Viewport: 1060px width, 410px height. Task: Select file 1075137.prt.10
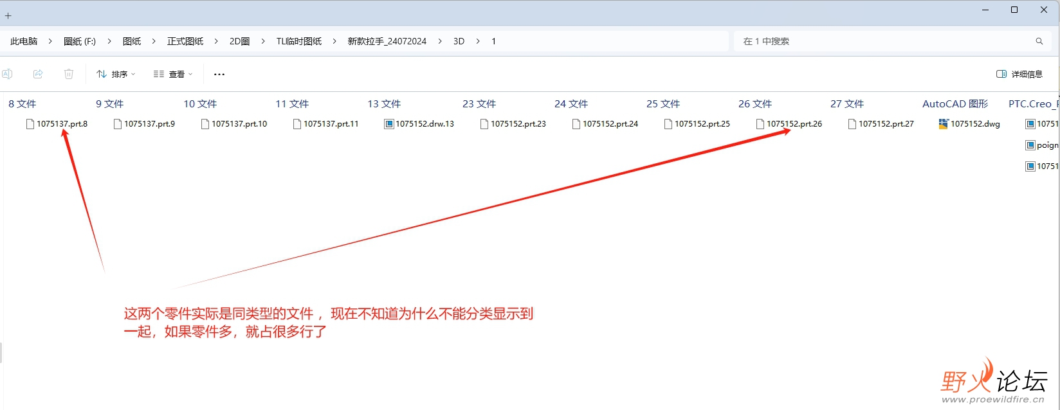point(234,124)
